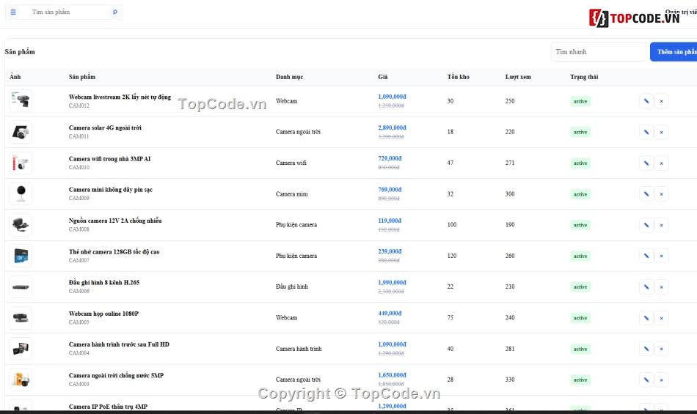Focus the Tìm nhanh quick search field
This screenshot has height=414, width=697.
[598, 52]
